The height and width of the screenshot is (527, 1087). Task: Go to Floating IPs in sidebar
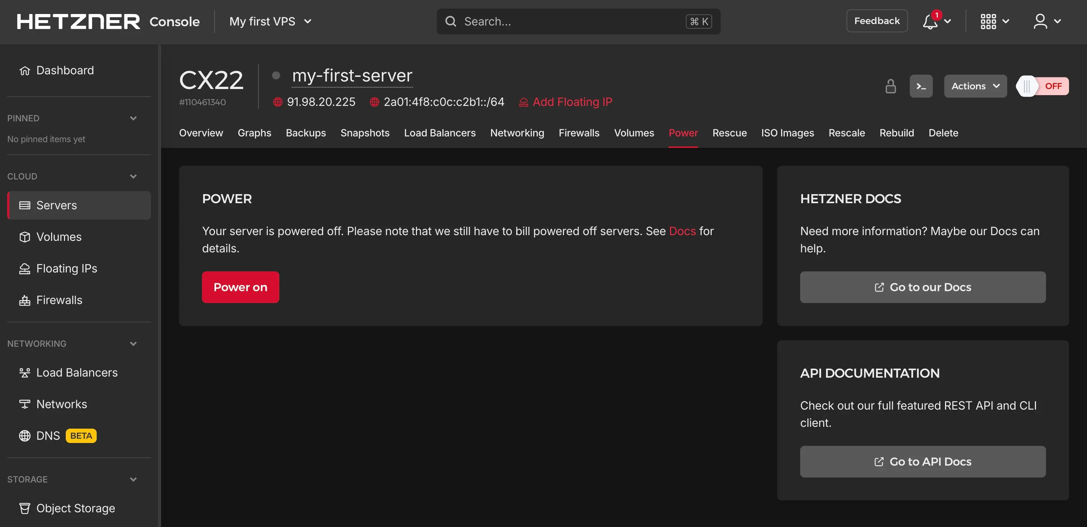tap(66, 268)
